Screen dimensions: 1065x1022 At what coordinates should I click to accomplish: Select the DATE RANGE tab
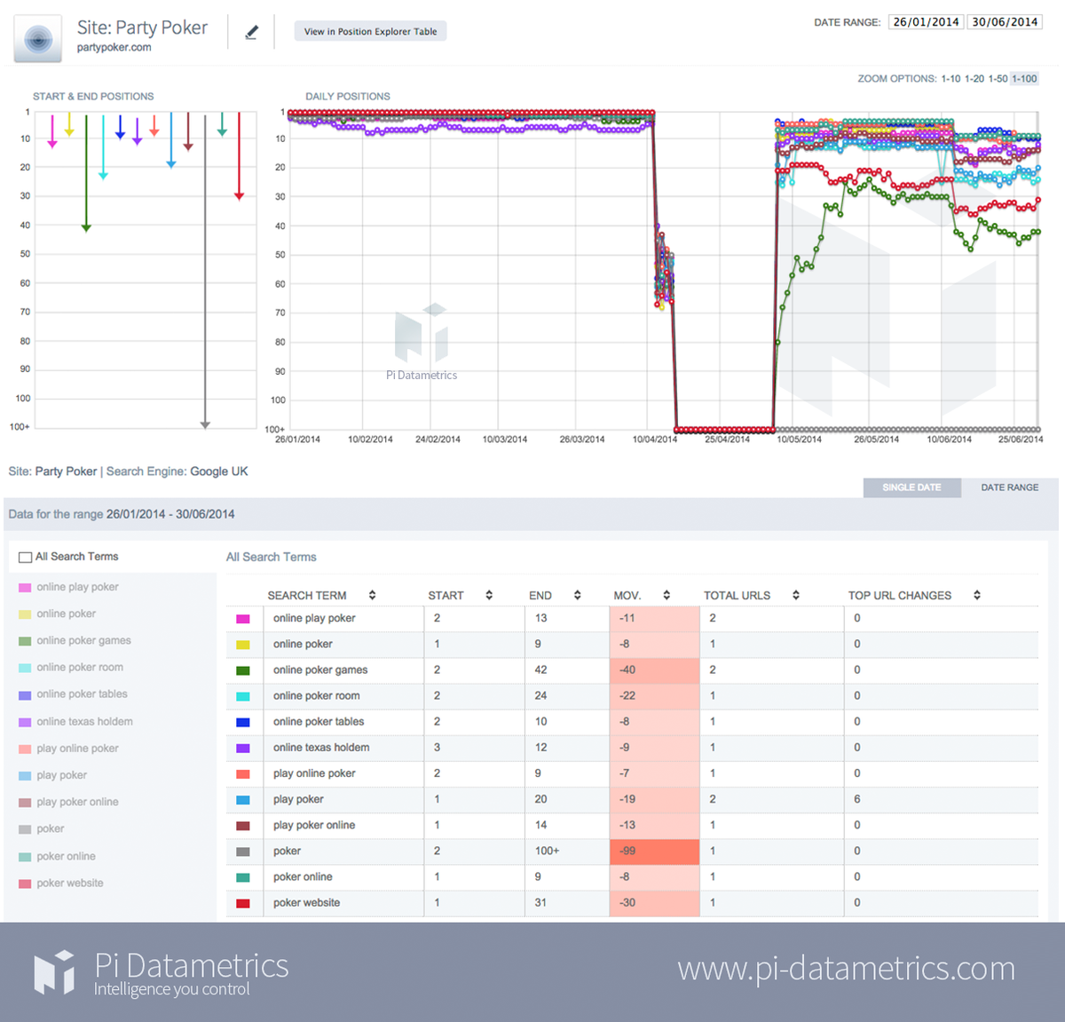1010,487
